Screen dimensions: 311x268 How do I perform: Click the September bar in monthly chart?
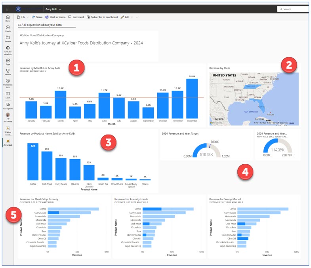(148, 113)
